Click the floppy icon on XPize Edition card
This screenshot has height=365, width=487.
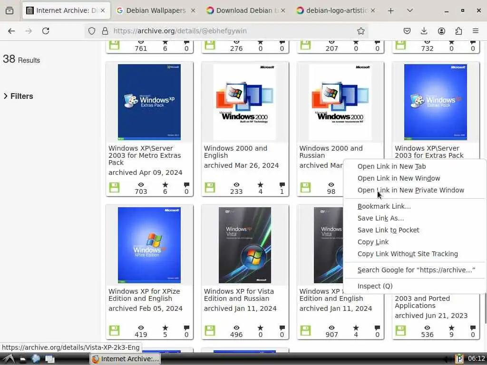click(114, 331)
